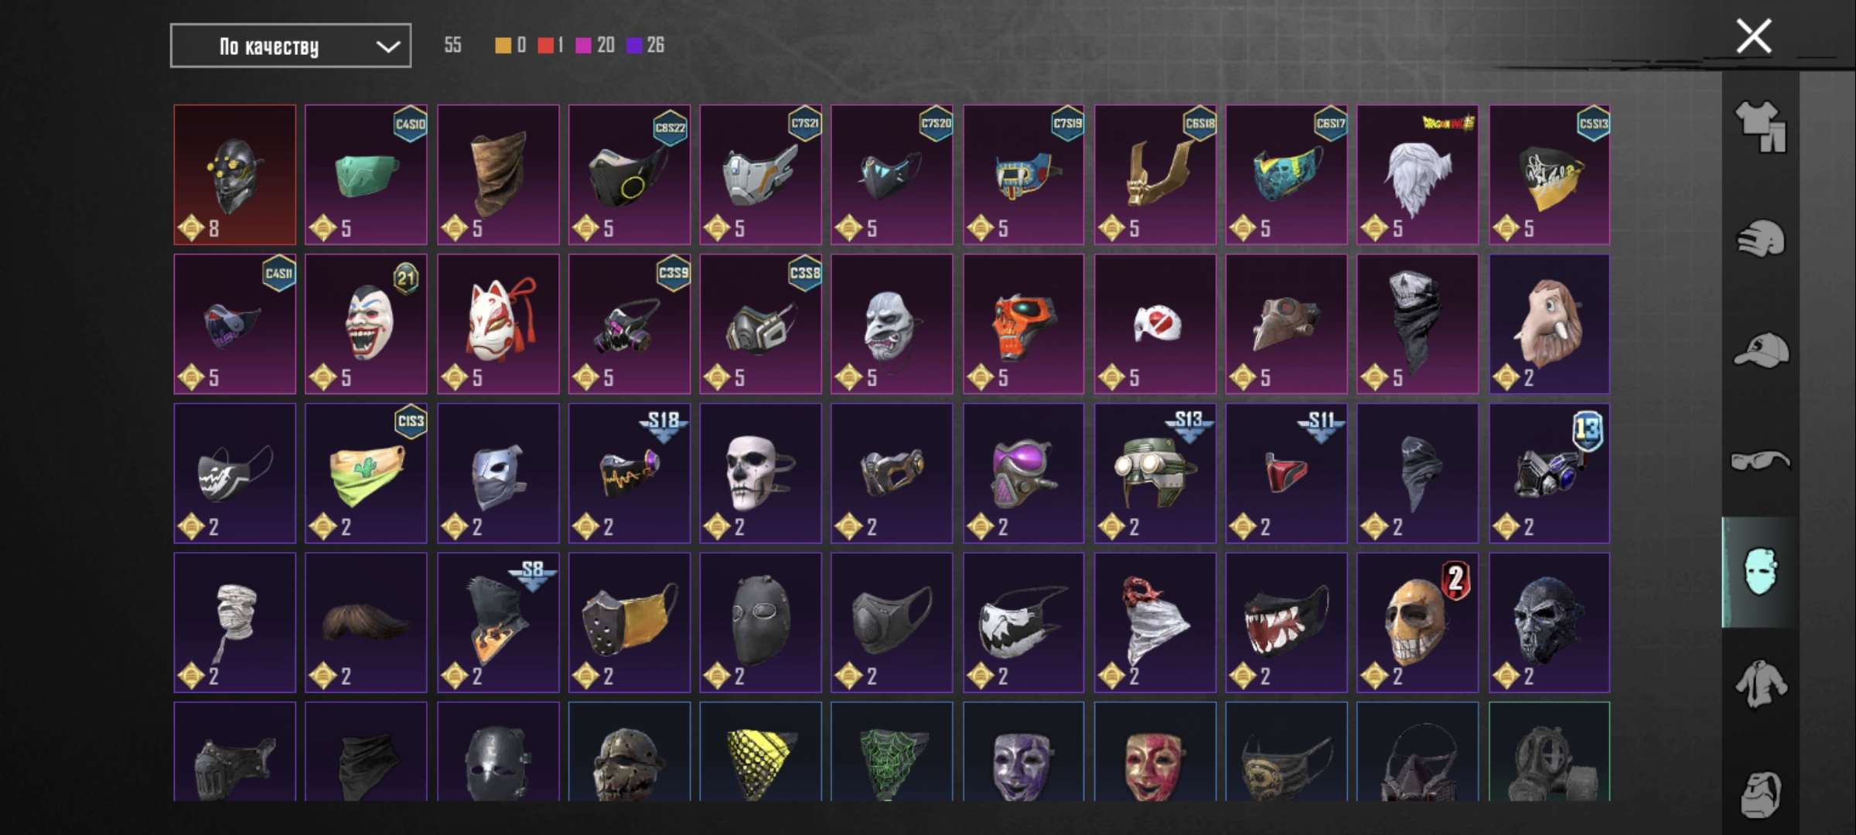Open the outfits clothing category icon
The width and height of the screenshot is (1856, 835).
[x=1760, y=126]
